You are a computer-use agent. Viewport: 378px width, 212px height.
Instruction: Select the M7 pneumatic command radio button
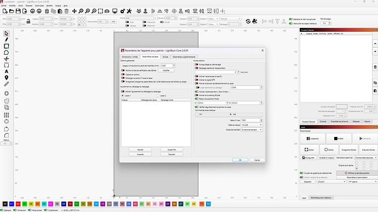pos(197,114)
